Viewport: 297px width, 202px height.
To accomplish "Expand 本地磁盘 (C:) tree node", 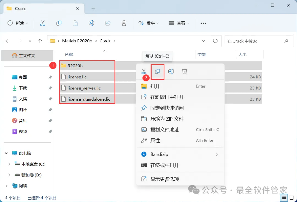I will coord(9,164).
